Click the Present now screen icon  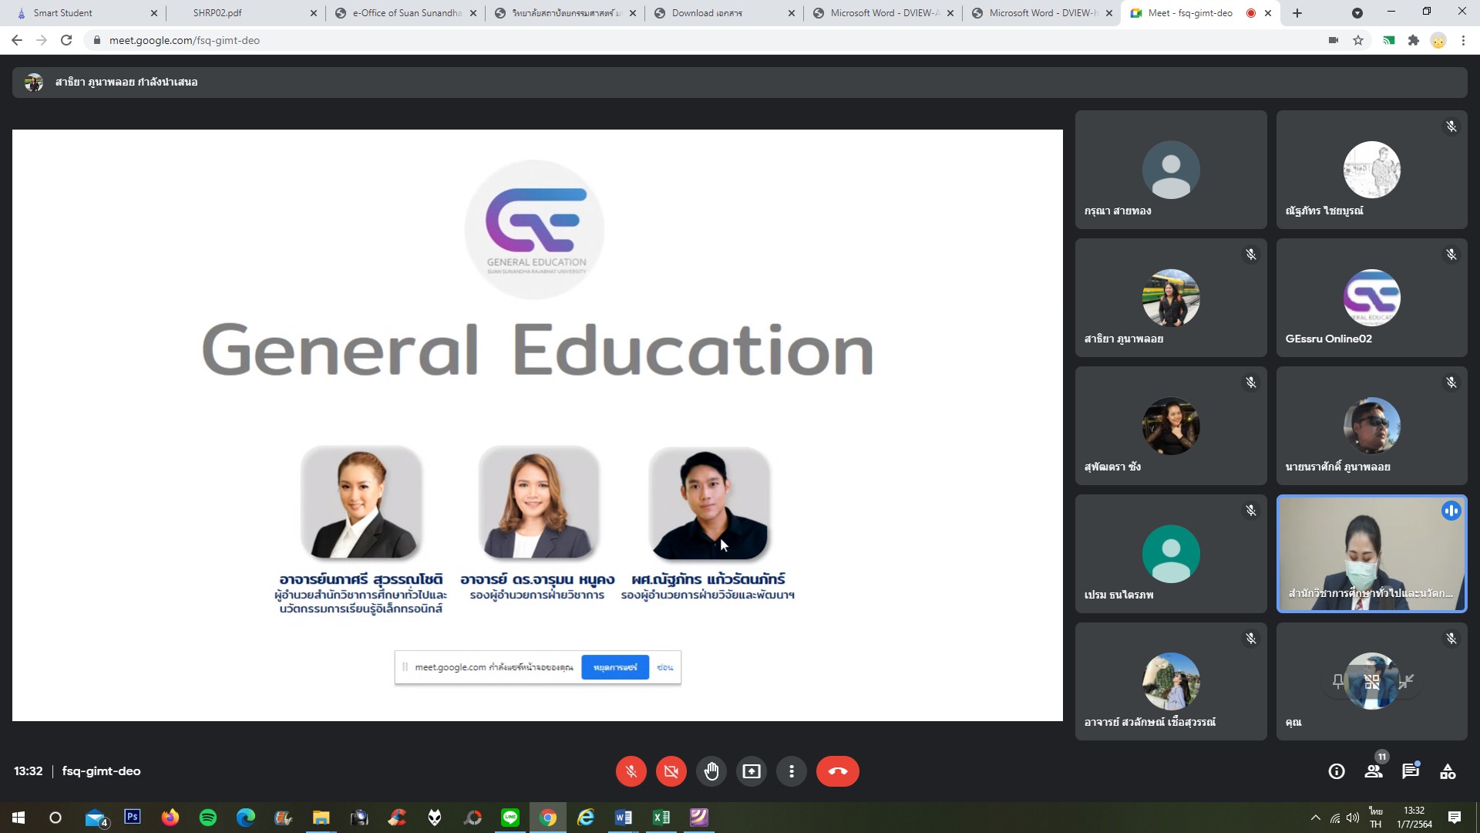pos(751,771)
